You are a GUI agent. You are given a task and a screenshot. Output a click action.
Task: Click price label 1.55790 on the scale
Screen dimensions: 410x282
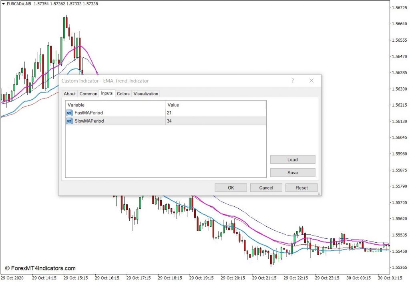point(400,186)
